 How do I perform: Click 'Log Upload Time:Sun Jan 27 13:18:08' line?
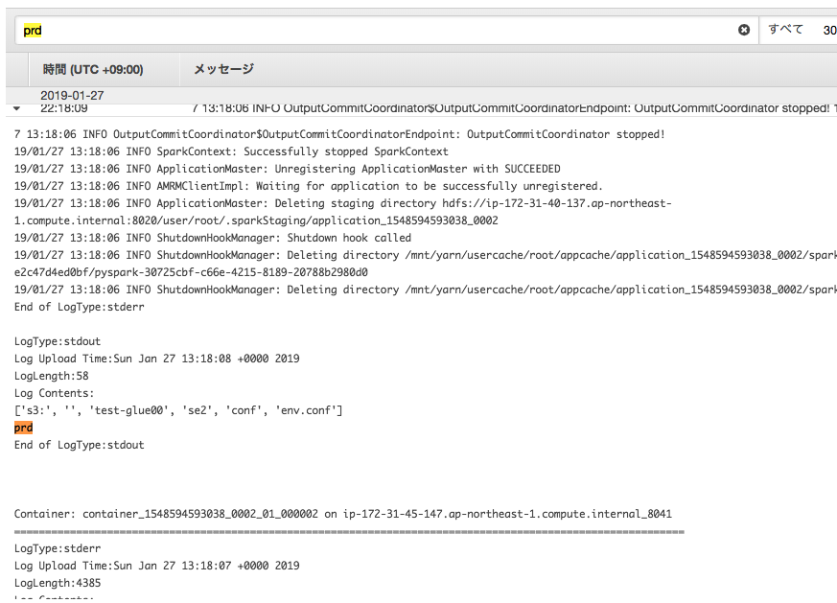tap(157, 359)
